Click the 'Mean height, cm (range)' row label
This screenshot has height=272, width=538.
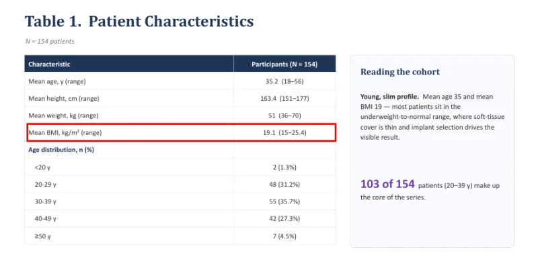(x=64, y=99)
